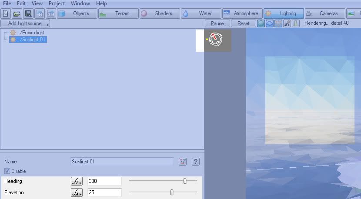Click the compass in the preview

pos(216,39)
